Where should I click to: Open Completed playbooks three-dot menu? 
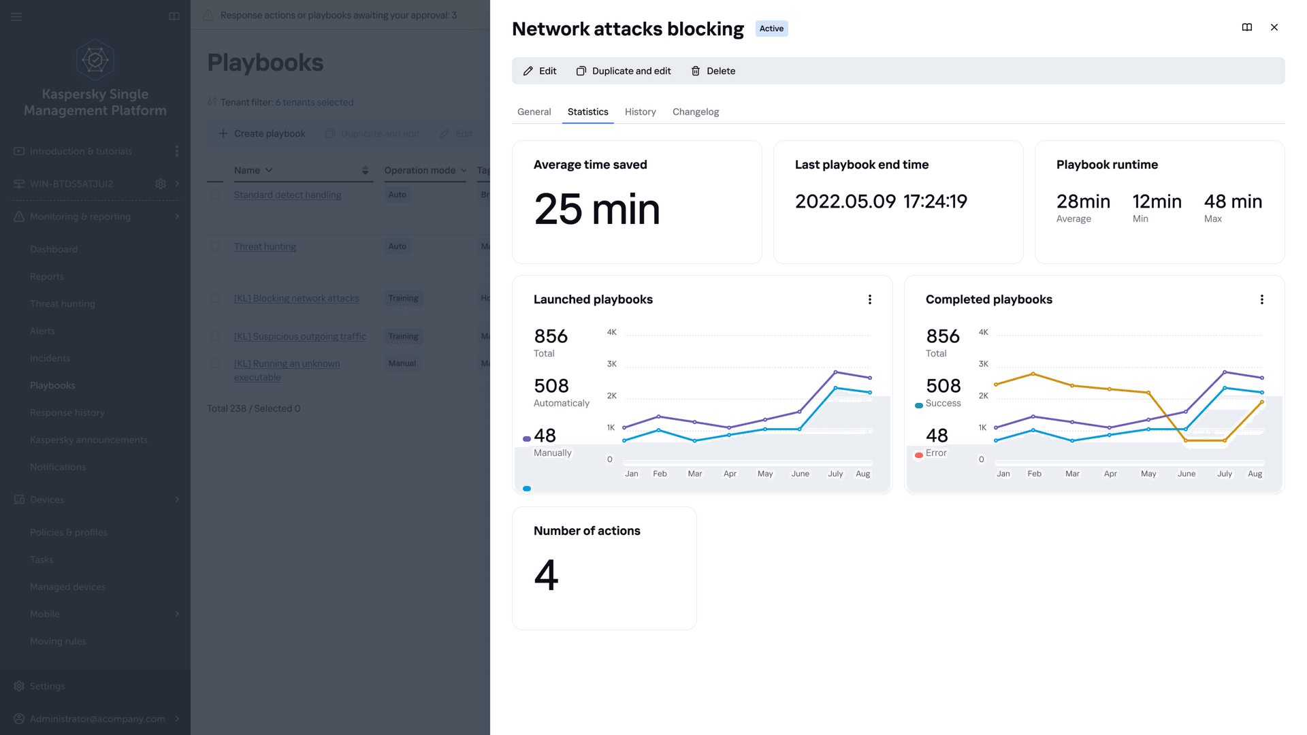(1262, 299)
